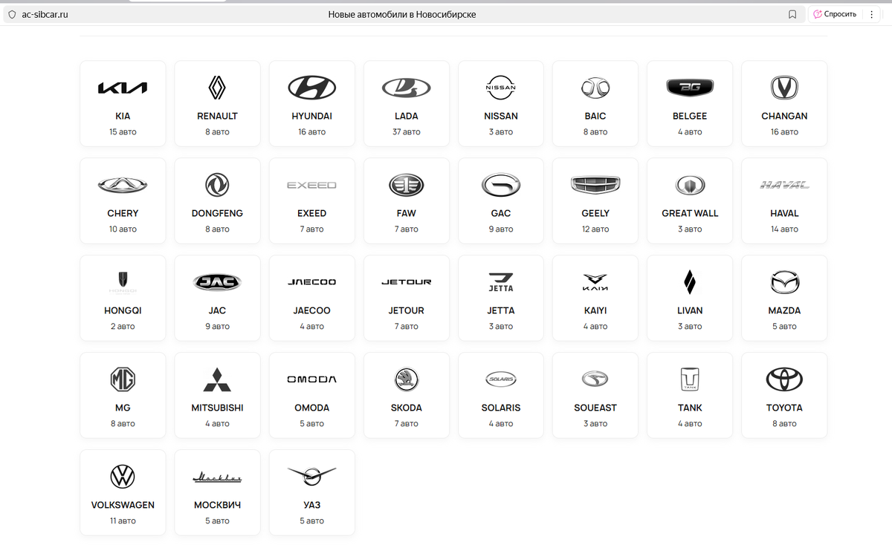Select the Hyundai logo
The image size is (892, 545).
311,88
